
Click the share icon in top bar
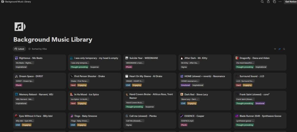pos(268,2)
